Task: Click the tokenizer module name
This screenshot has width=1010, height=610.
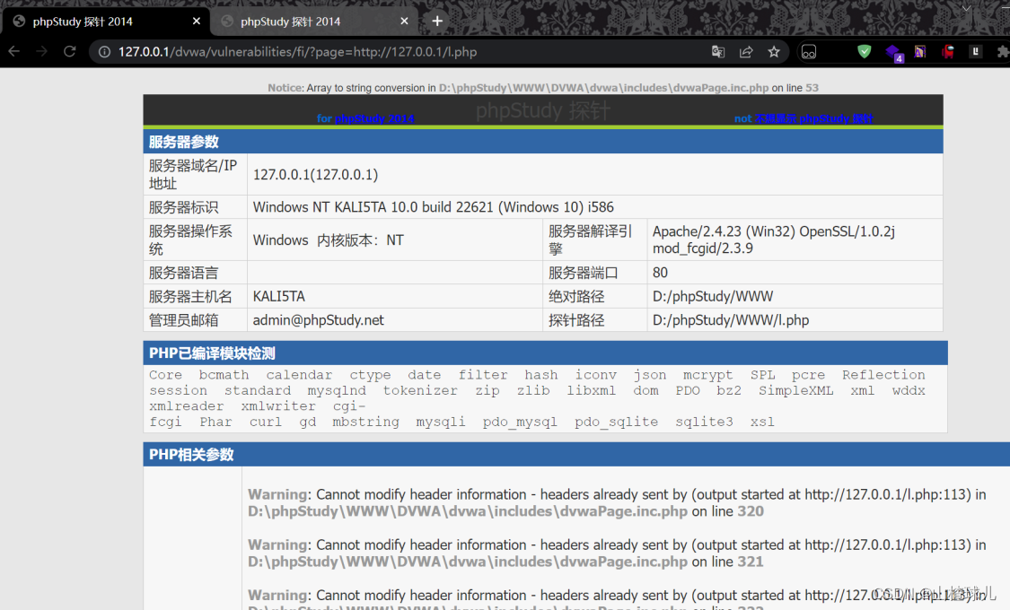Action: click(x=420, y=390)
